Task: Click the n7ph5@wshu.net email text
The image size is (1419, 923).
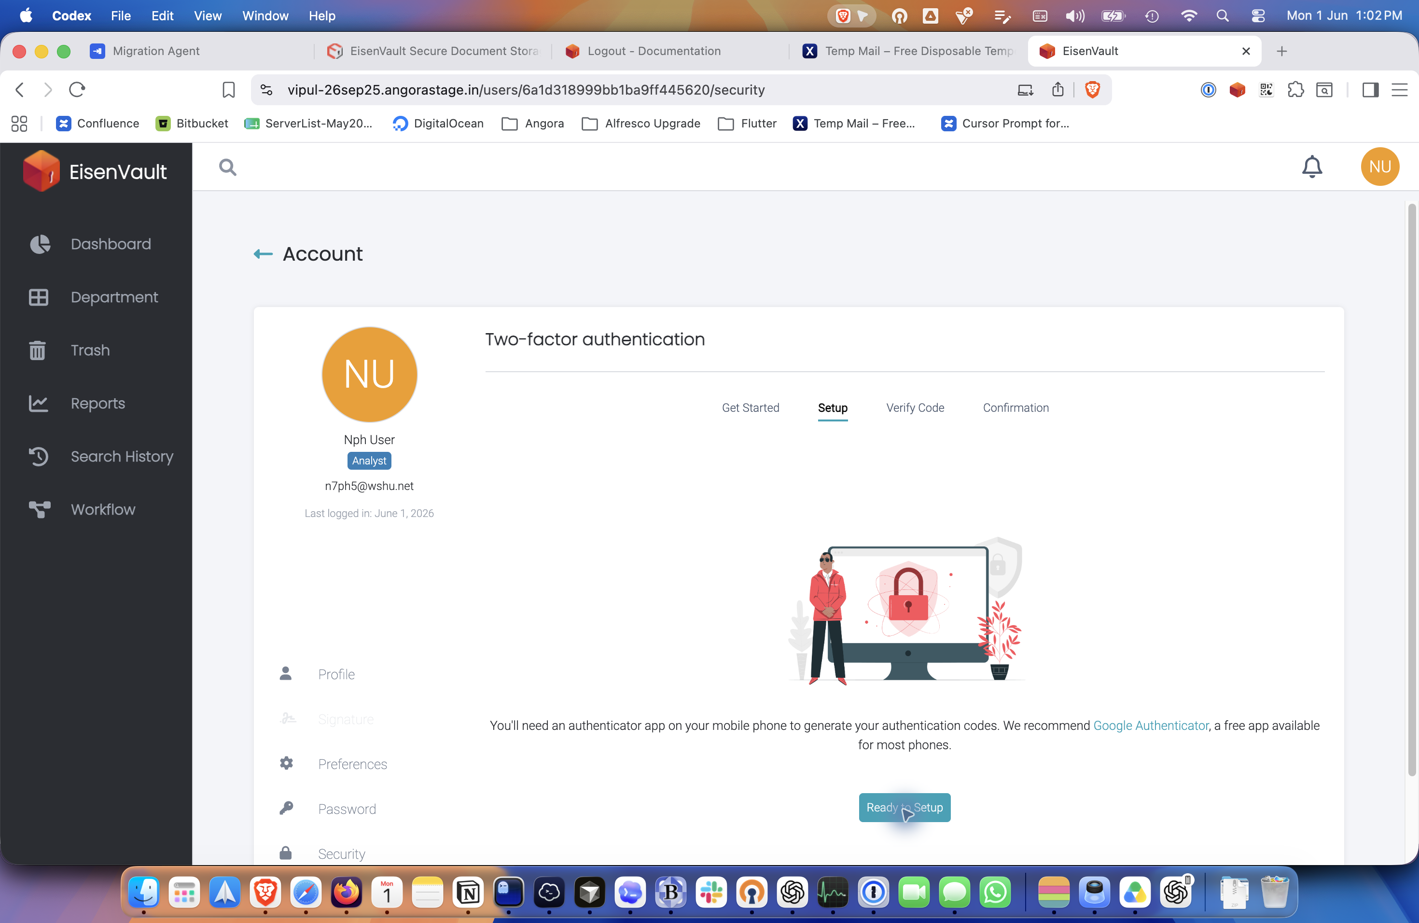Action: pos(369,486)
